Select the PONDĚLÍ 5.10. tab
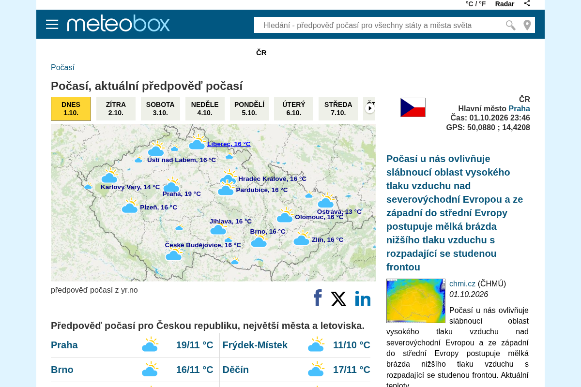 (x=249, y=109)
